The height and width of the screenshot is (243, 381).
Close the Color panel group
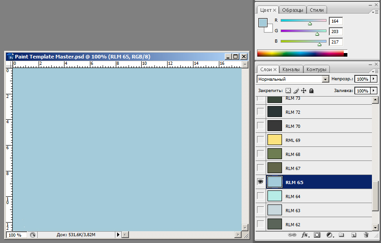376,5
